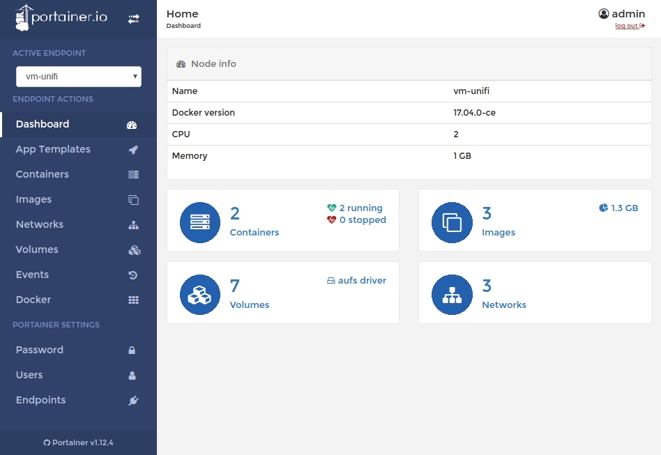Click the drive icon beside aufs driver

(x=331, y=281)
